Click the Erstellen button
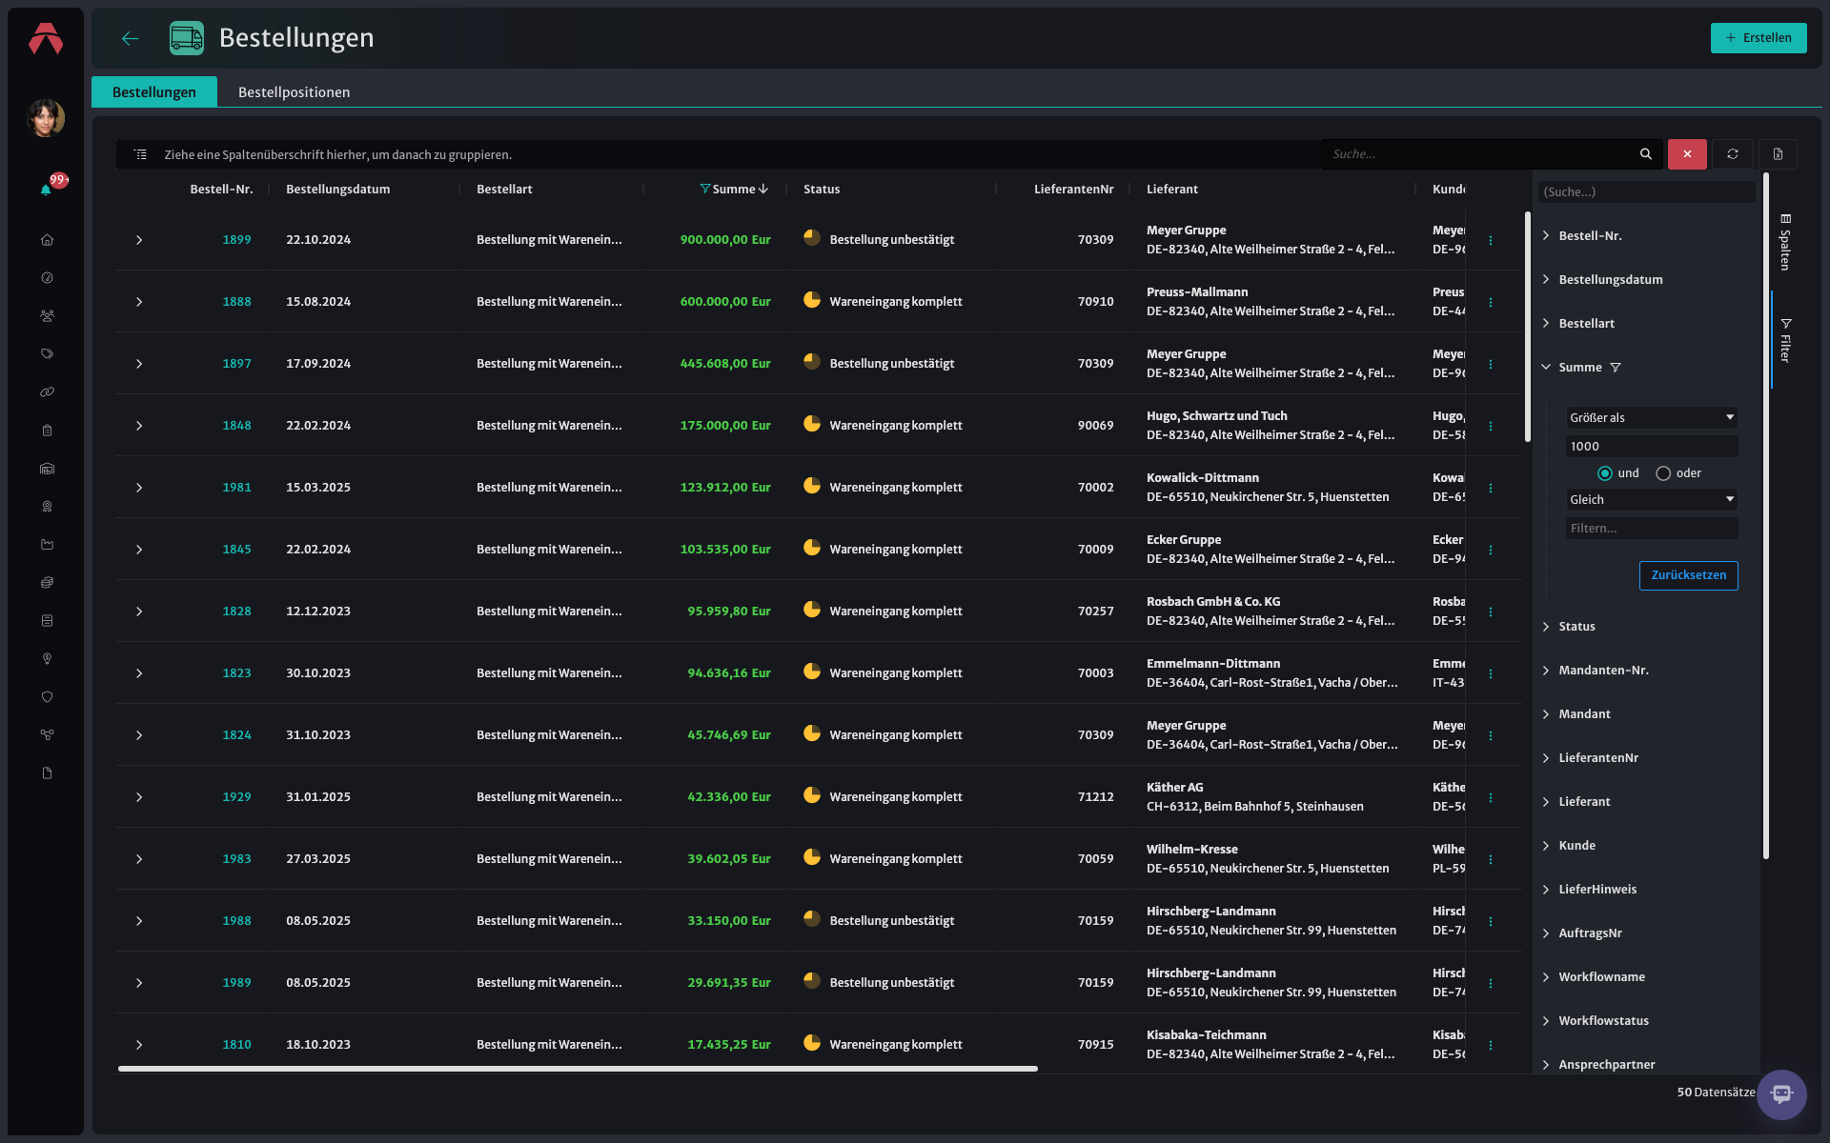 [x=1759, y=38]
